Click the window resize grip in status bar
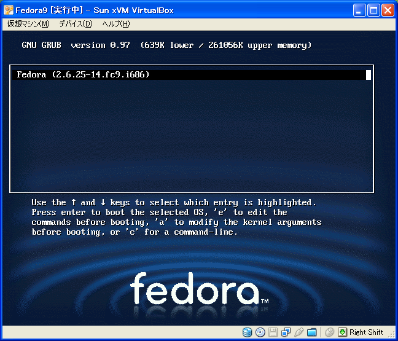398x341 pixels. coord(392,335)
